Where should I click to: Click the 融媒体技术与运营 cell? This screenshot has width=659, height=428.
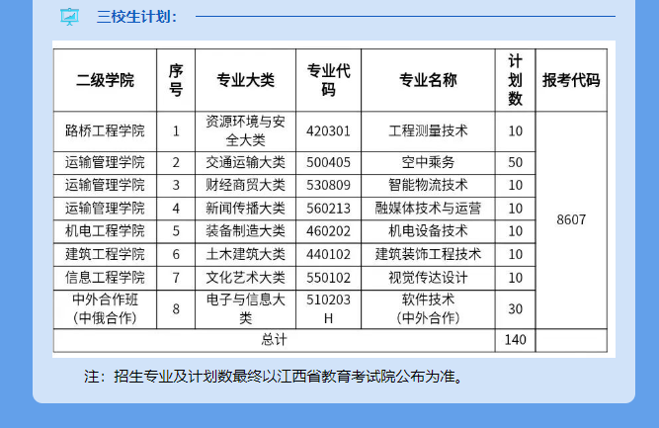428,209
